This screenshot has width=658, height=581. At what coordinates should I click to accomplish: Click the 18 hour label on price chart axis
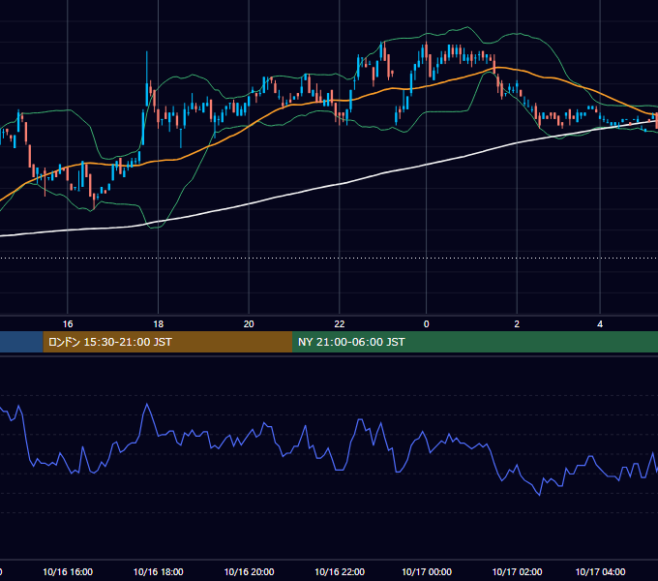click(158, 324)
